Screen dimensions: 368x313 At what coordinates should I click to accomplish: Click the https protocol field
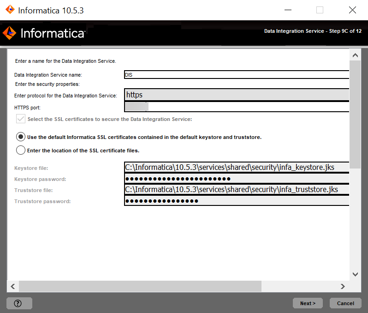[x=237, y=95]
